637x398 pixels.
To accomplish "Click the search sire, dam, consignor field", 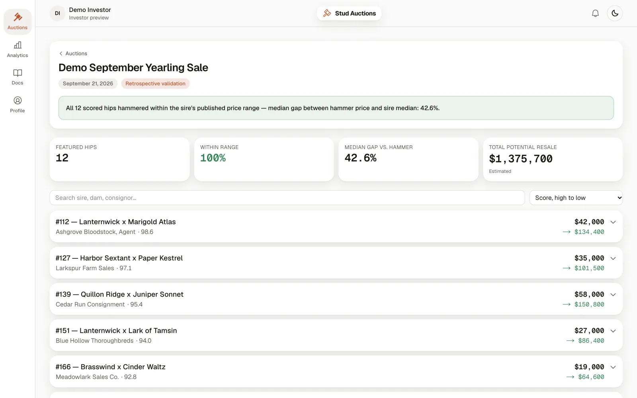I will point(287,198).
